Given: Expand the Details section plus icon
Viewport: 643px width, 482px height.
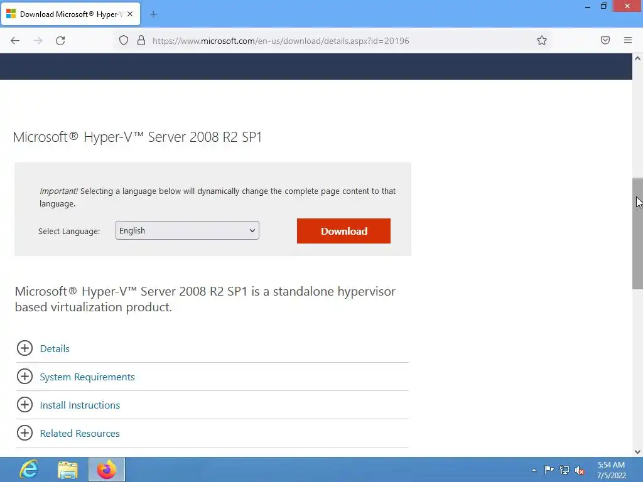Looking at the screenshot, I should pyautogui.click(x=24, y=348).
